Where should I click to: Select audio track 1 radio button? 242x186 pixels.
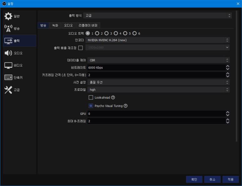click(x=88, y=33)
